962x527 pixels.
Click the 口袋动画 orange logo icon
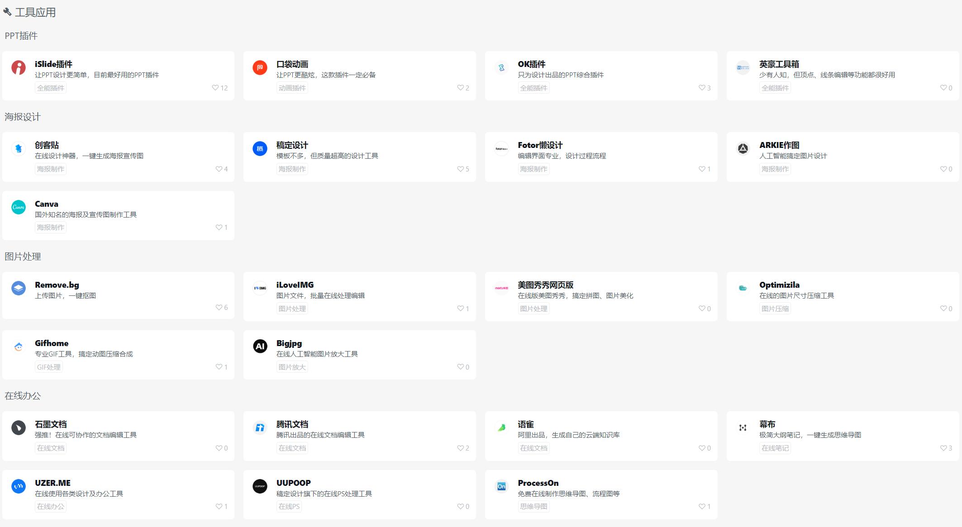pos(260,68)
